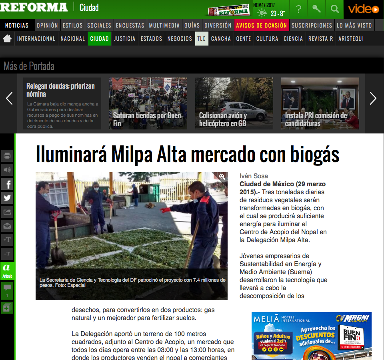Screen dimensions: 384x360
Task: Open 'Saturan tiendas por Buen Fin' story
Action: coord(148,103)
